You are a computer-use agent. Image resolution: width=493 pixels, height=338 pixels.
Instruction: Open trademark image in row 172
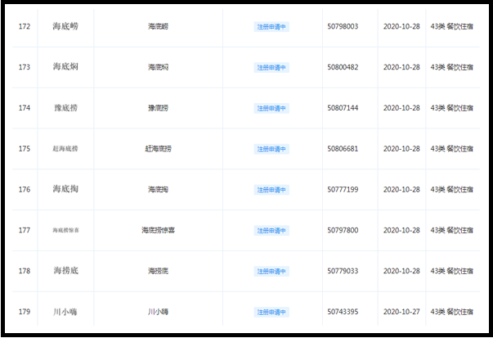(x=65, y=27)
